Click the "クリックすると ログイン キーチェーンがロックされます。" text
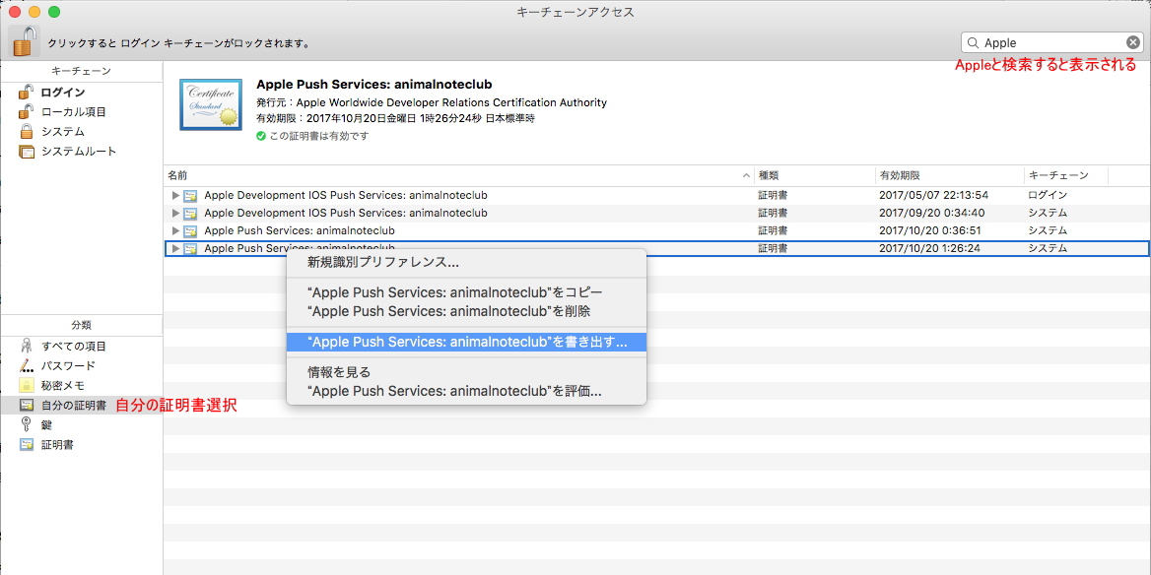 [178, 43]
